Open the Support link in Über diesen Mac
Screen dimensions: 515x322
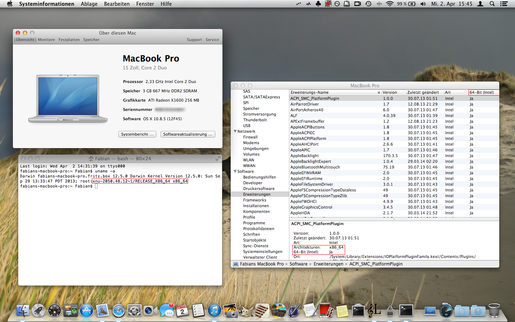coord(195,40)
